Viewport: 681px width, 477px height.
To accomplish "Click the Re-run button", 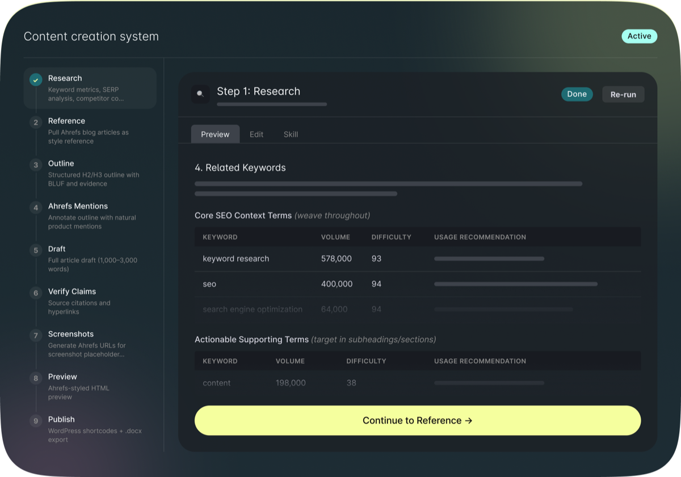I will click(623, 94).
